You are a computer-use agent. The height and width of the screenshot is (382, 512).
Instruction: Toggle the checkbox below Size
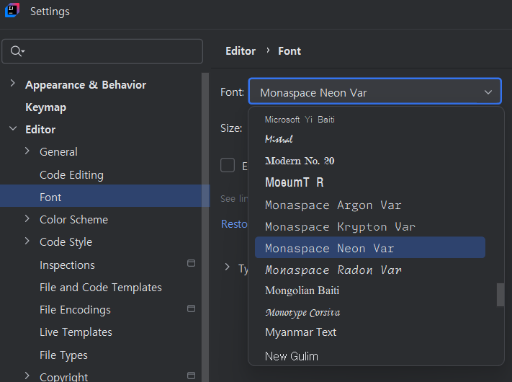(x=228, y=165)
